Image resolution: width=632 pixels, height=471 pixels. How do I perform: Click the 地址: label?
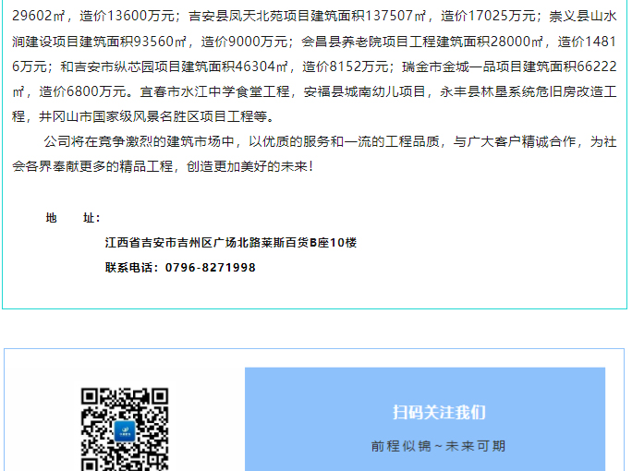coord(73,218)
